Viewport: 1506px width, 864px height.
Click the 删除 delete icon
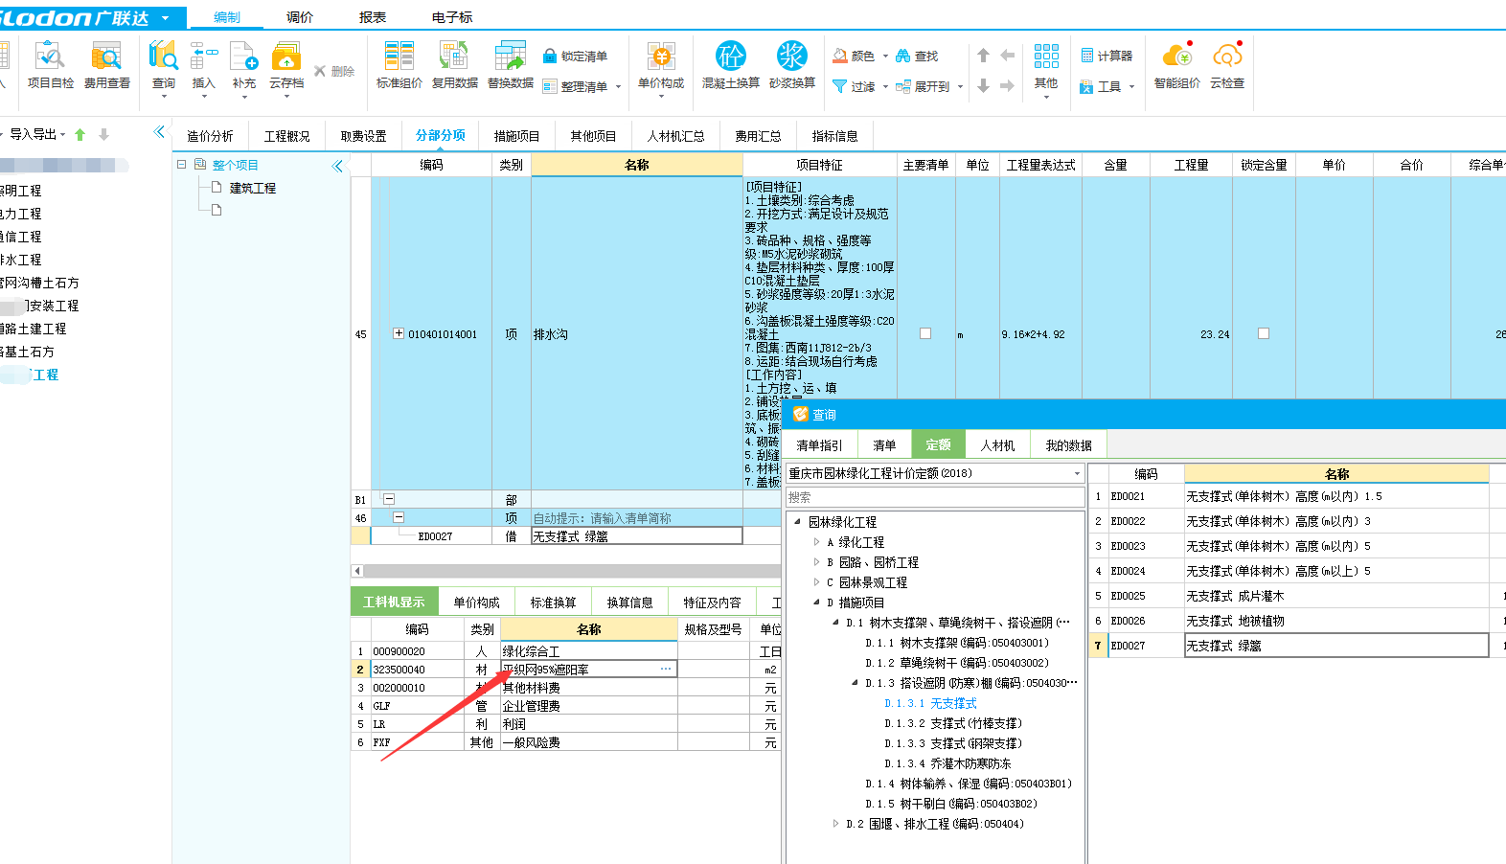coord(334,71)
